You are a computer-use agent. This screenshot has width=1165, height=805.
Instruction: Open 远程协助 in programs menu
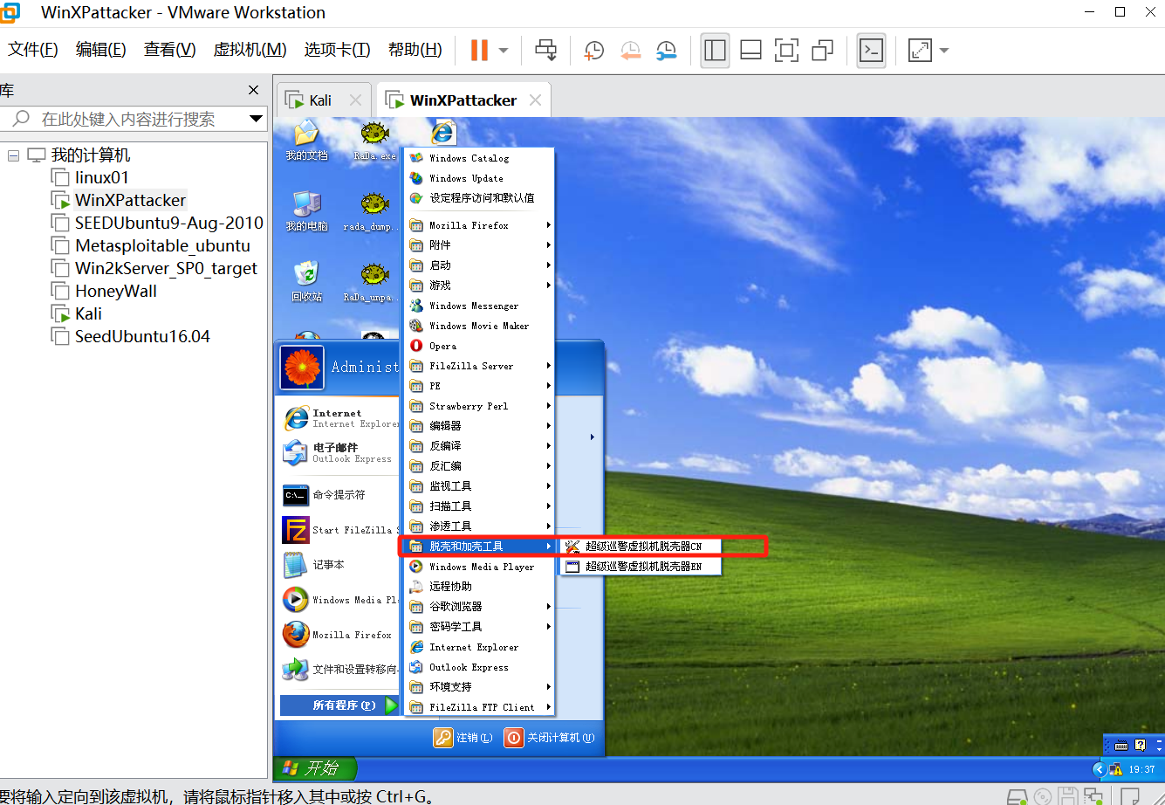click(x=477, y=587)
